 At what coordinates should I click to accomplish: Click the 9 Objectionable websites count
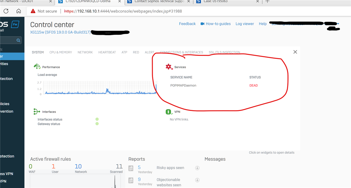coord(139,180)
